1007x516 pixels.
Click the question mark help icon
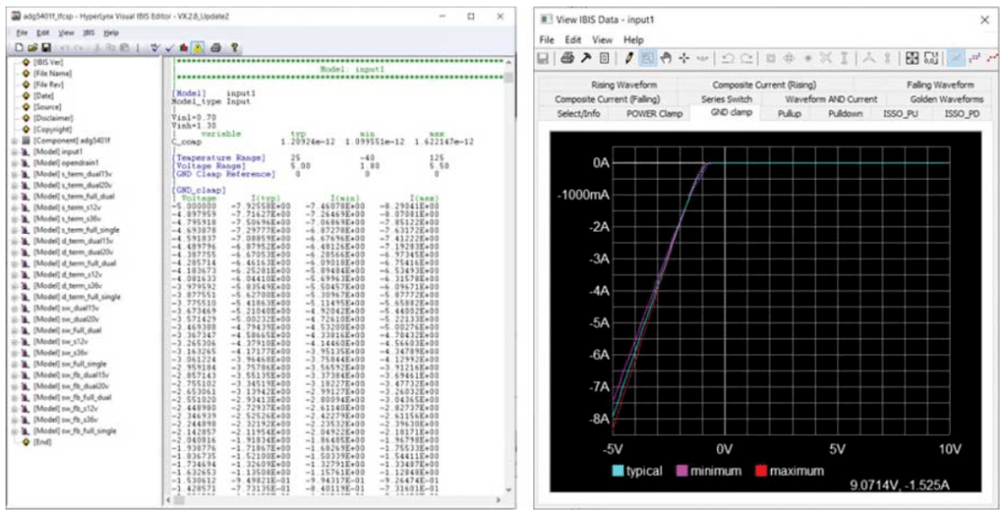point(234,48)
